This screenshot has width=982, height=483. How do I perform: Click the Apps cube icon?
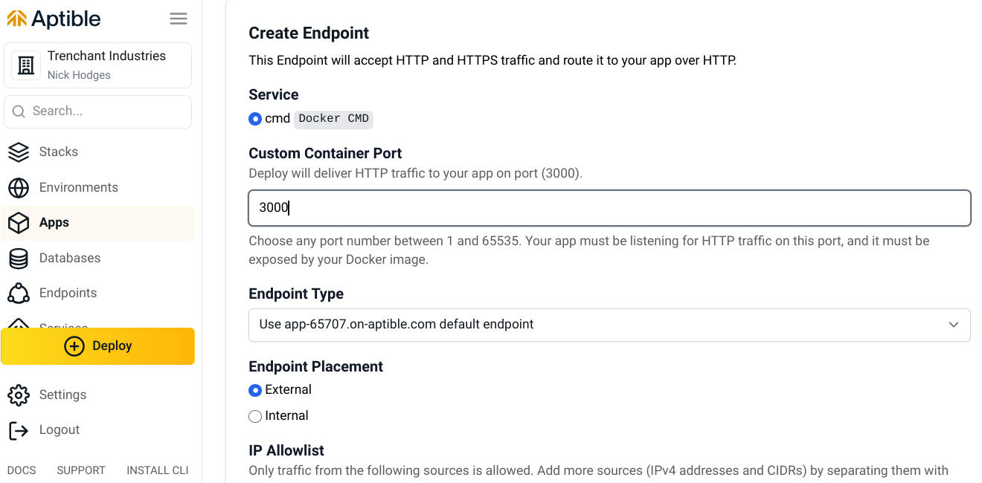(x=19, y=223)
